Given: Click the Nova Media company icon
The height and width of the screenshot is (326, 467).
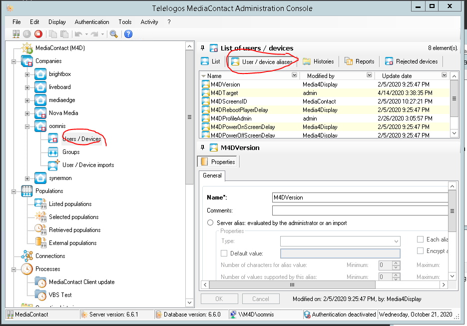Looking at the screenshot, I should 40,113.
